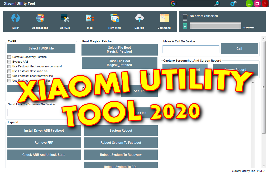Check Use Fastboot flash misc.bin
This screenshot has width=269, height=174.
click(x=9, y=71)
